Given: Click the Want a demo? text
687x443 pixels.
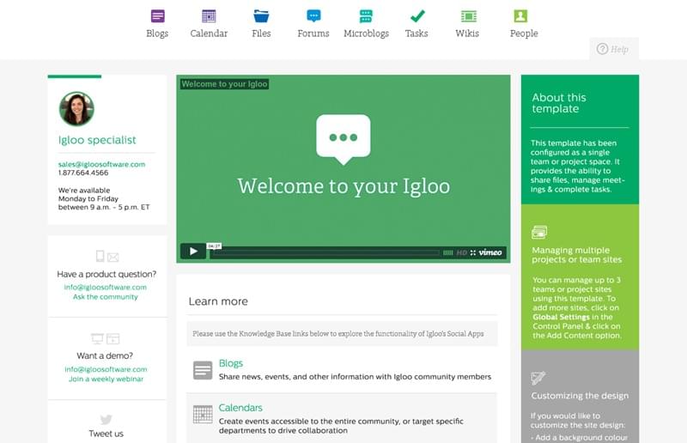Looking at the screenshot, I should click(105, 355).
